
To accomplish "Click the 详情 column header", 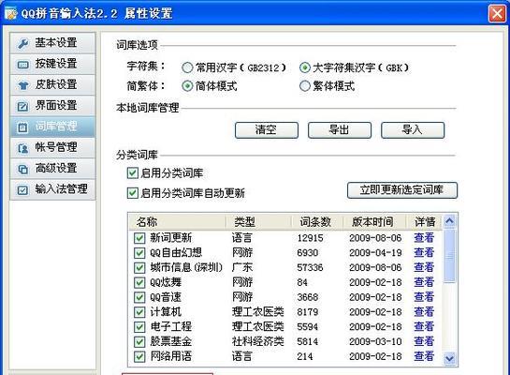I will (424, 222).
